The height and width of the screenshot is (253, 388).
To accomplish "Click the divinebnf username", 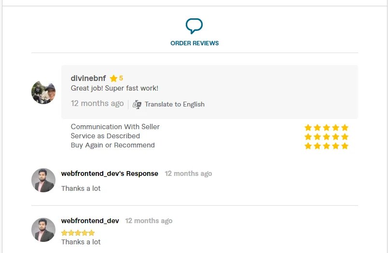I will click(88, 78).
